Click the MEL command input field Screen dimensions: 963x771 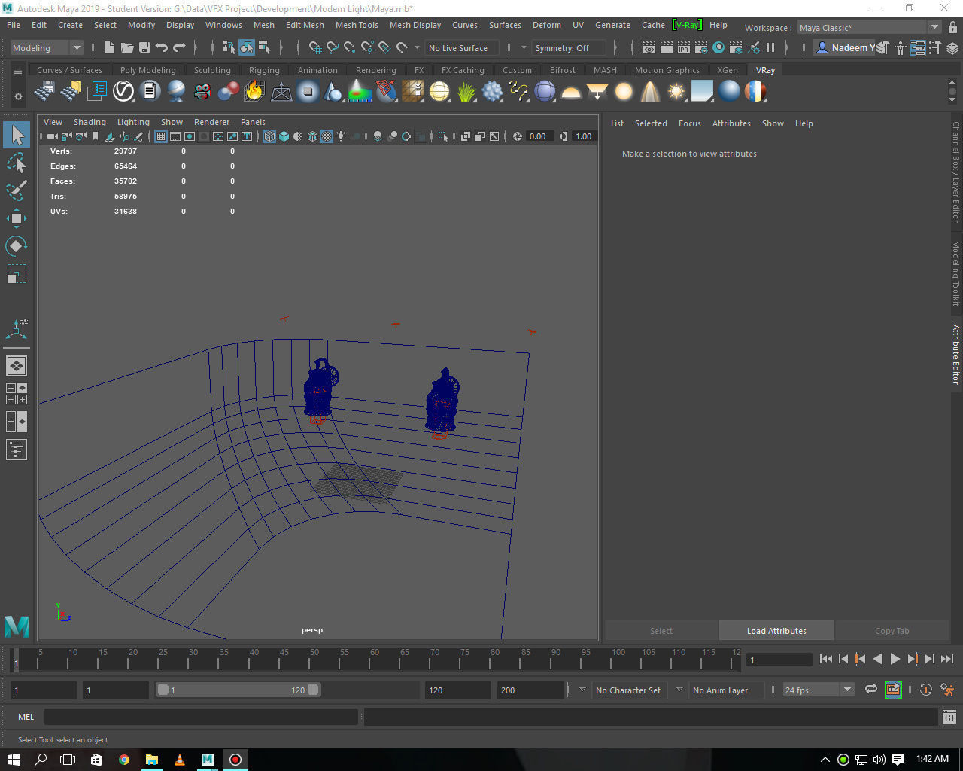201,717
